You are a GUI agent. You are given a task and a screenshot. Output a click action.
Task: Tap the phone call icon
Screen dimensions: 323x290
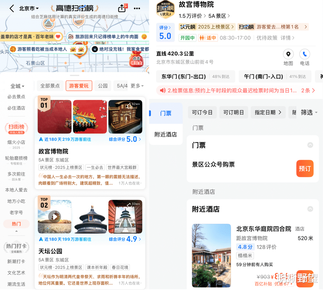(x=305, y=54)
